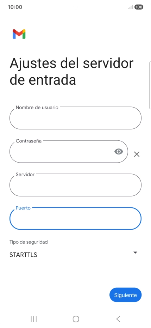The width and height of the screenshot is (151, 328).
Task: Tap the Puerto field label
Action: 23,208
